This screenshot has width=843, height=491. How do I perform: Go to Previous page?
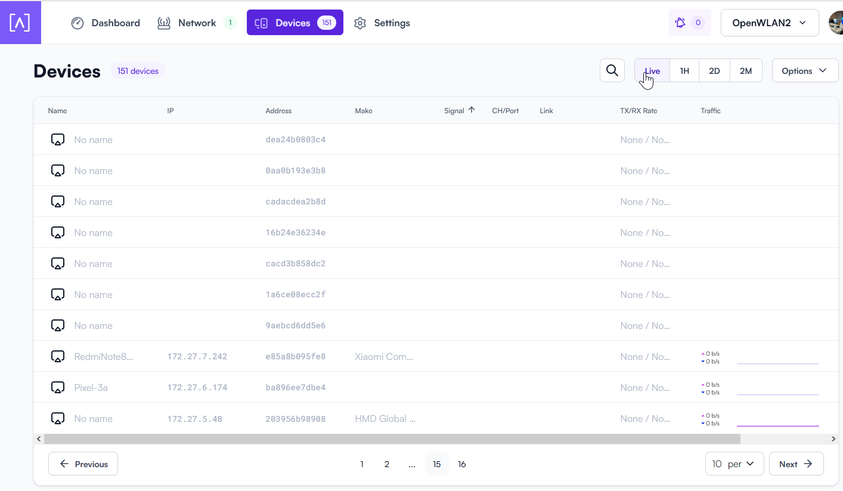click(83, 464)
